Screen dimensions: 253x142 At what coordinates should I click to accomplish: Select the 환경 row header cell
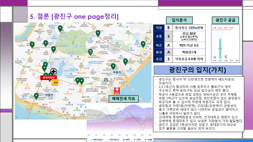click(x=159, y=52)
